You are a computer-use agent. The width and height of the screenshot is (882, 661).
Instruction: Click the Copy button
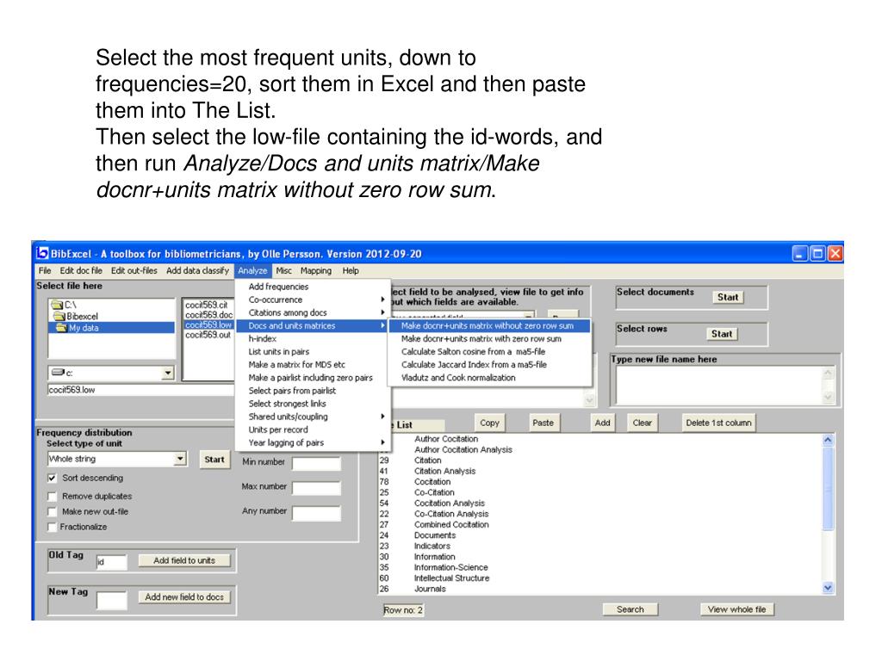coord(489,423)
